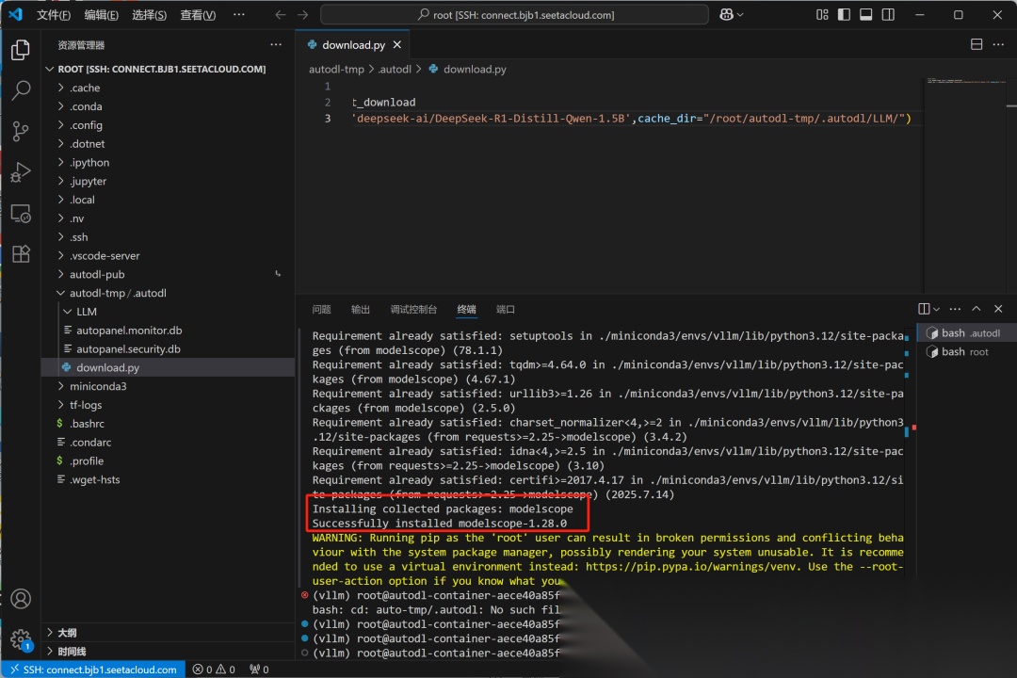Open Manage settings gear
This screenshot has width=1017, height=678.
[x=21, y=639]
